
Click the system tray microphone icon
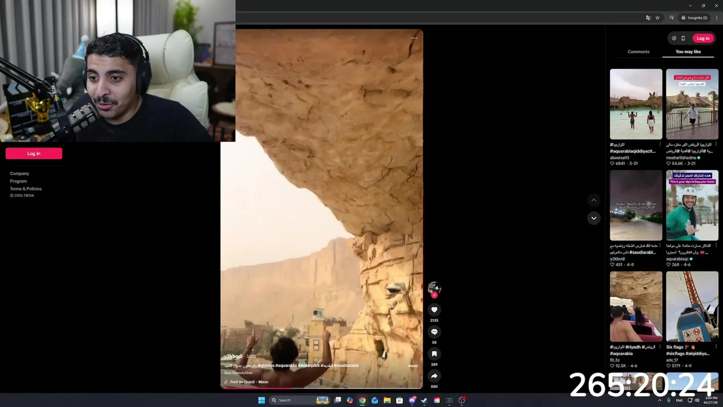pyautogui.click(x=669, y=400)
